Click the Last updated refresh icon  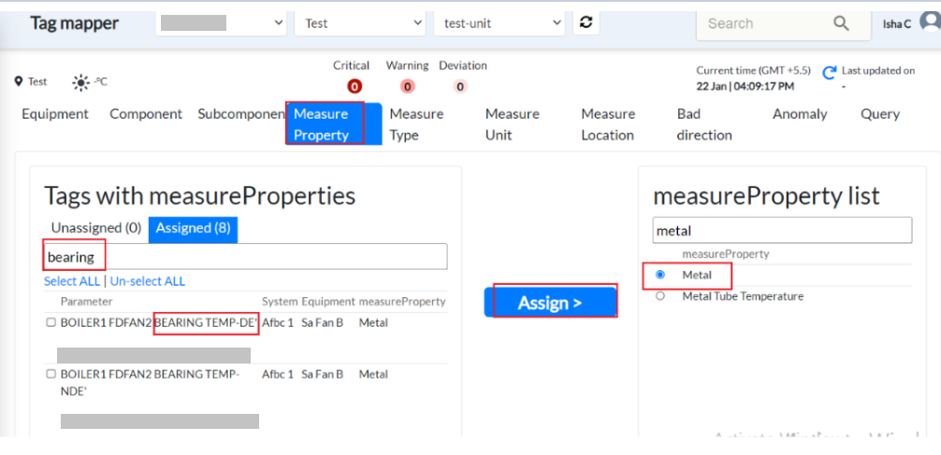tap(829, 73)
